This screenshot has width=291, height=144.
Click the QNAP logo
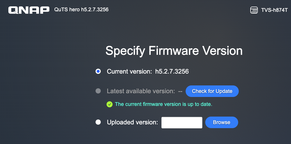point(29,10)
